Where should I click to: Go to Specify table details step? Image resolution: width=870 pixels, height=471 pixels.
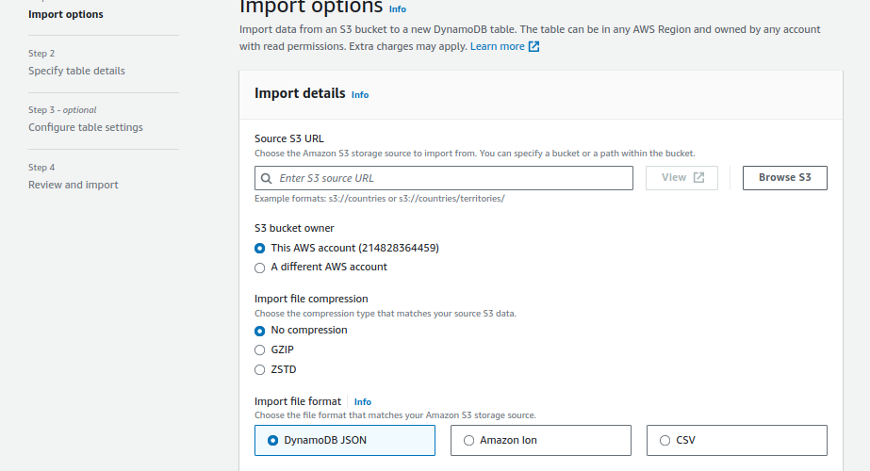point(76,71)
